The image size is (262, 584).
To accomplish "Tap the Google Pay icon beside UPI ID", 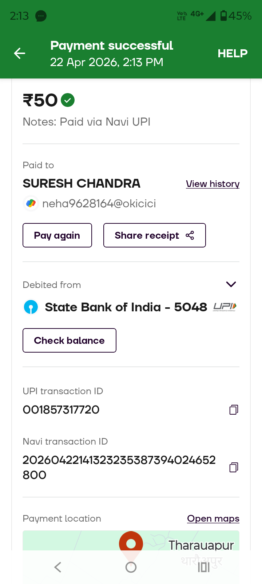I will tap(31, 203).
